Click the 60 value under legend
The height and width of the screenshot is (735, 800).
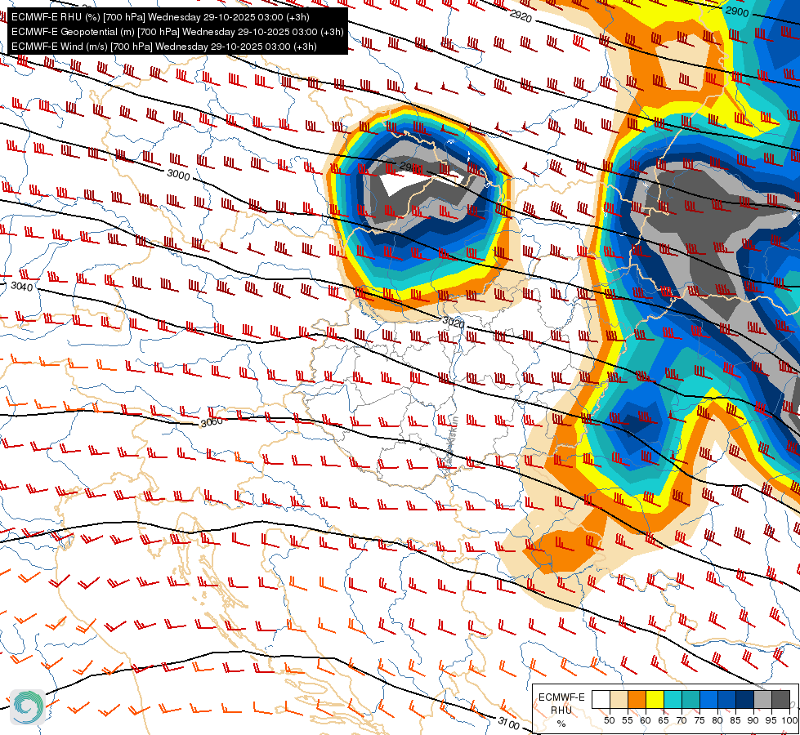[646, 720]
